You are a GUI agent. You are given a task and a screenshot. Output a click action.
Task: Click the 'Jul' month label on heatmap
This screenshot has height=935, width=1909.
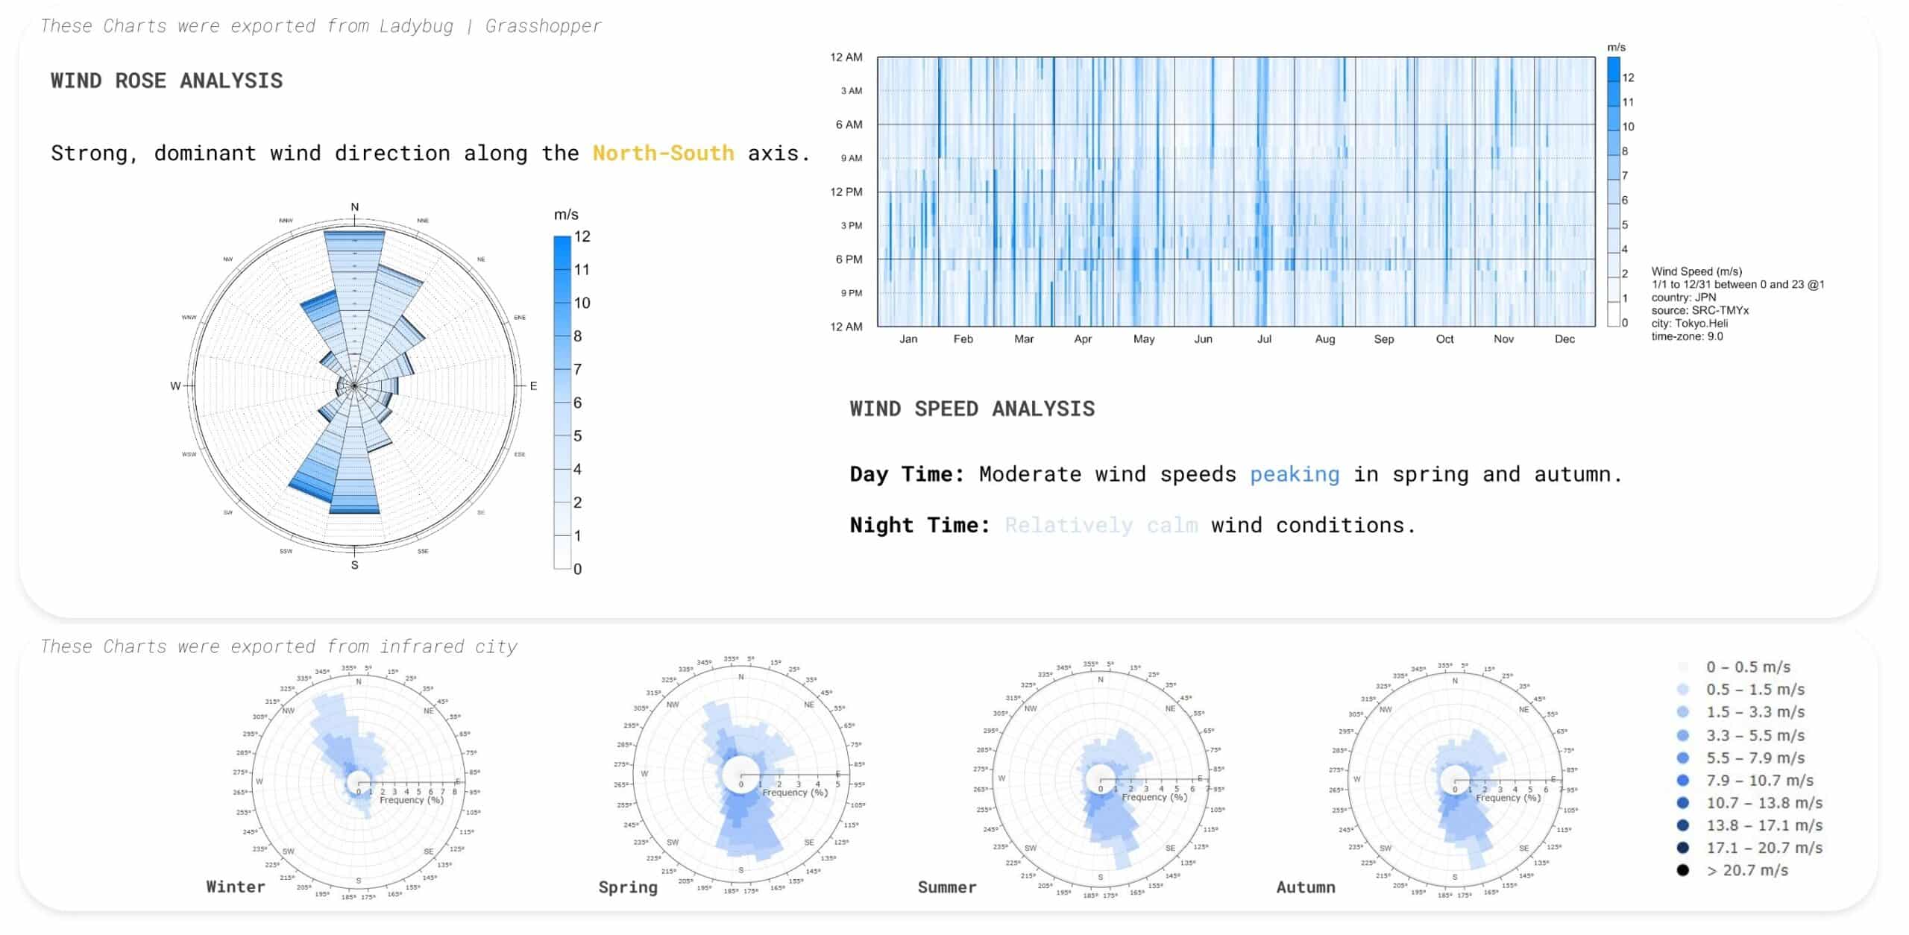pyautogui.click(x=1264, y=339)
